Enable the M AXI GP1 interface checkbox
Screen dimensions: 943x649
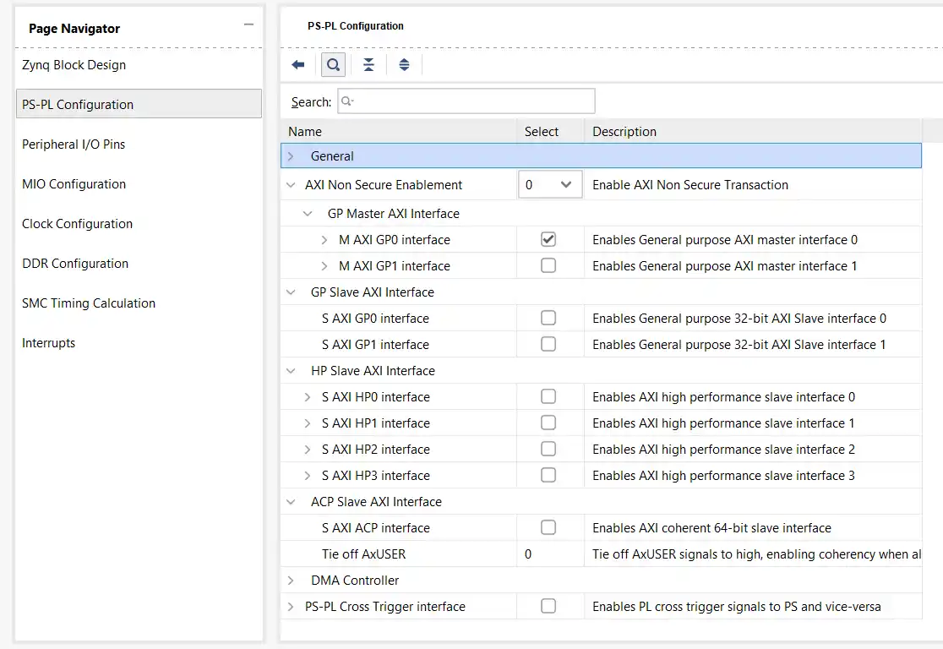click(548, 266)
